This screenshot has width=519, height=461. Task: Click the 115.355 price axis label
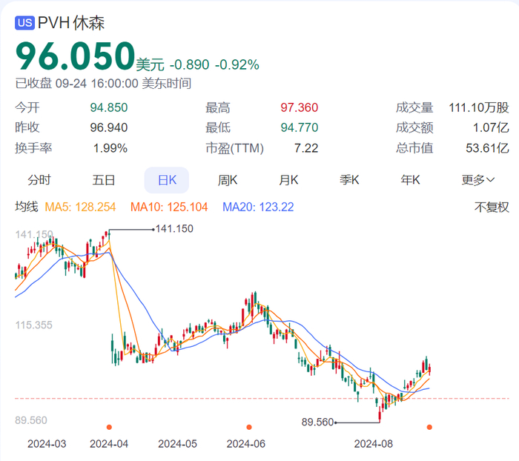(34, 325)
